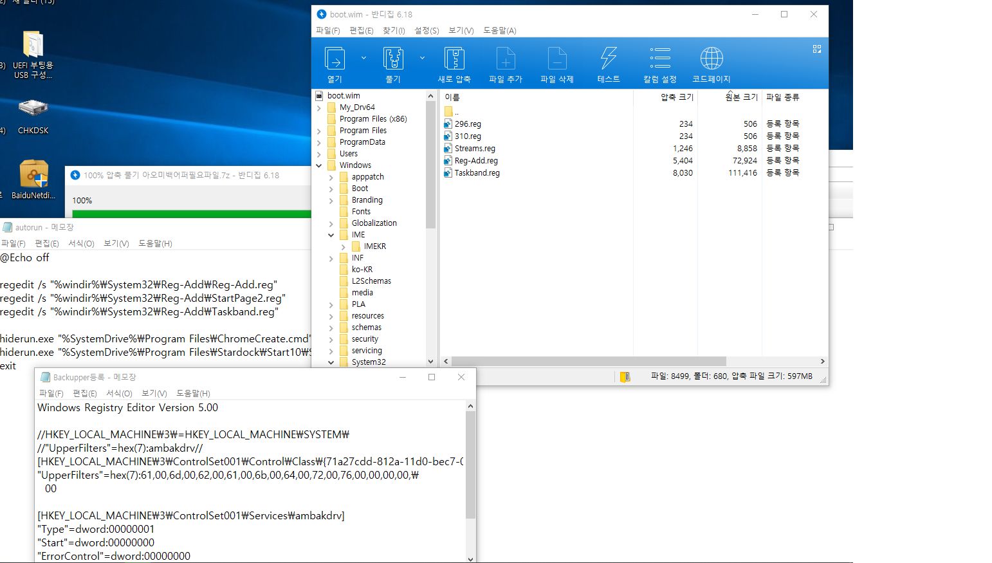Select Program Files (x86) folder in tree
Image resolution: width=992 pixels, height=563 pixels.
[373, 119]
